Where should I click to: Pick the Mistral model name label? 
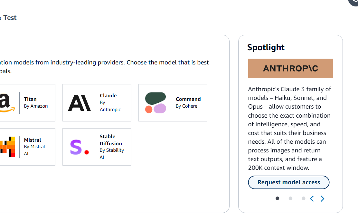pyautogui.click(x=33, y=140)
